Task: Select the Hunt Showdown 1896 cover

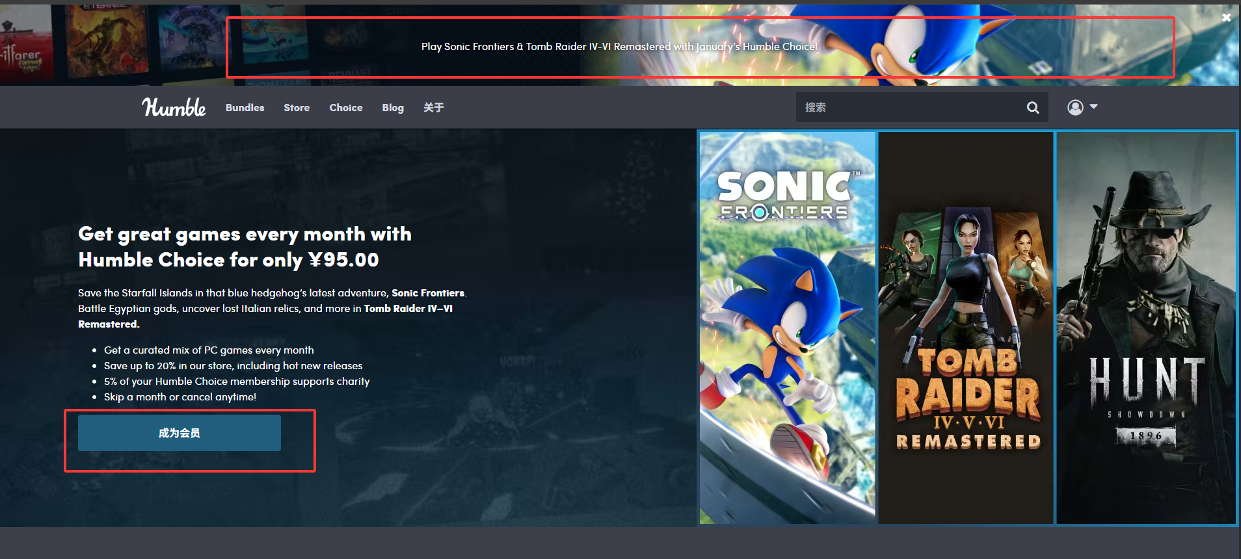Action: click(x=1146, y=328)
